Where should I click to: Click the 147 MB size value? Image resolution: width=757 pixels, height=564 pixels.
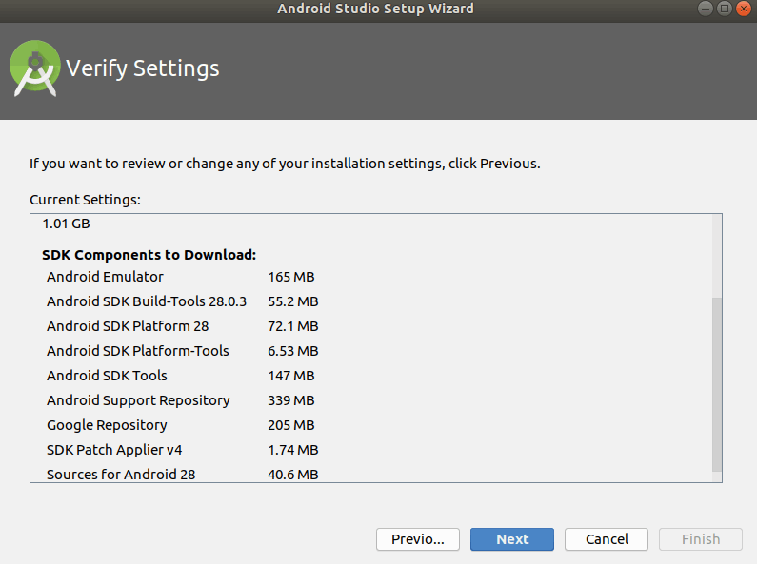(291, 376)
